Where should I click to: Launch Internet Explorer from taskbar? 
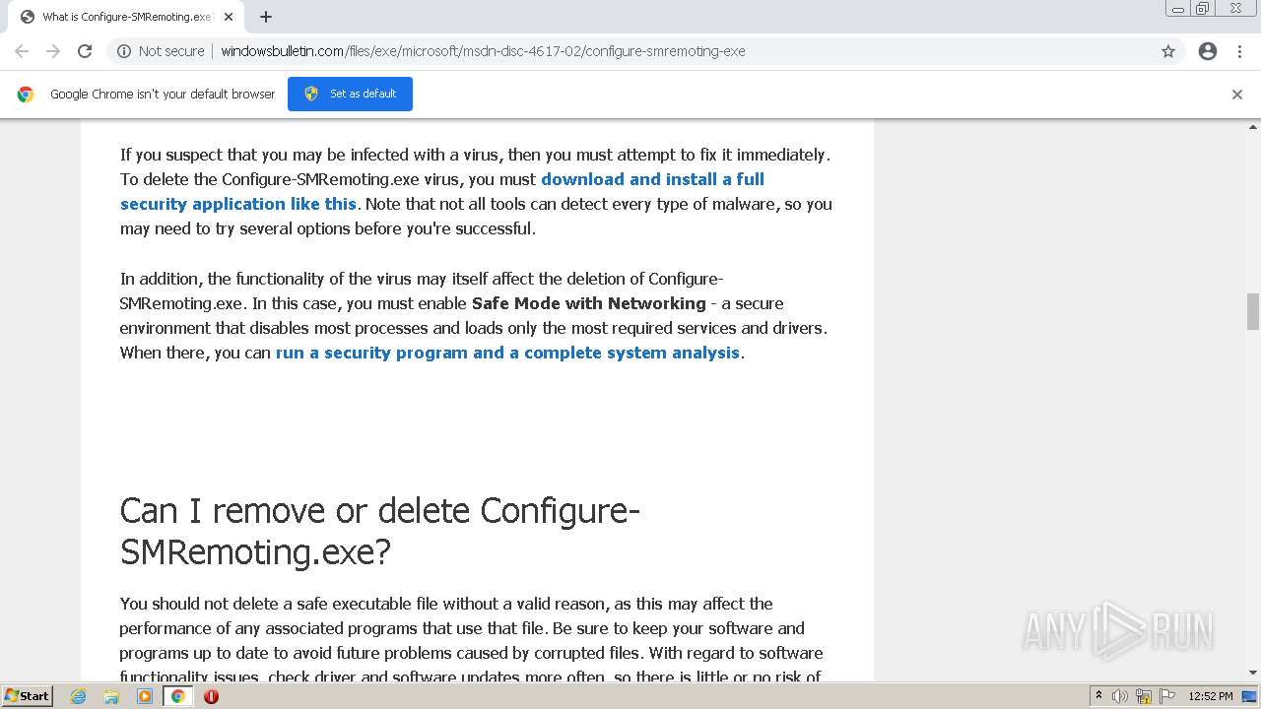click(78, 696)
